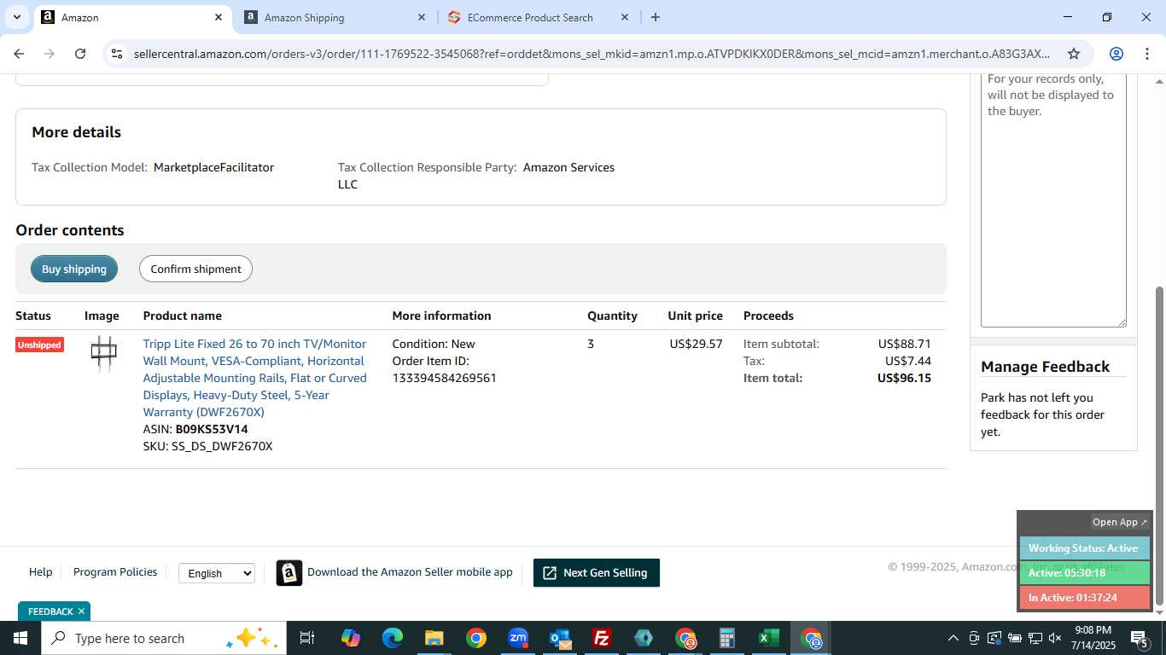The height and width of the screenshot is (655, 1166).
Task: Show hidden system tray icons chevron
Action: (953, 638)
